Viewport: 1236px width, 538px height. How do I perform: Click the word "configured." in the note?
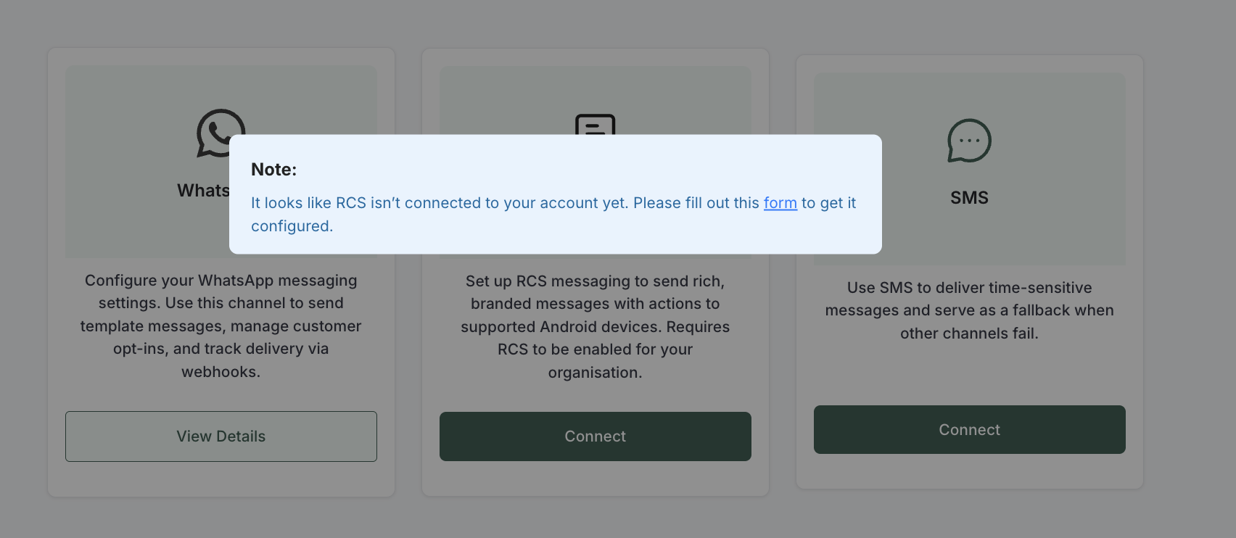292,226
